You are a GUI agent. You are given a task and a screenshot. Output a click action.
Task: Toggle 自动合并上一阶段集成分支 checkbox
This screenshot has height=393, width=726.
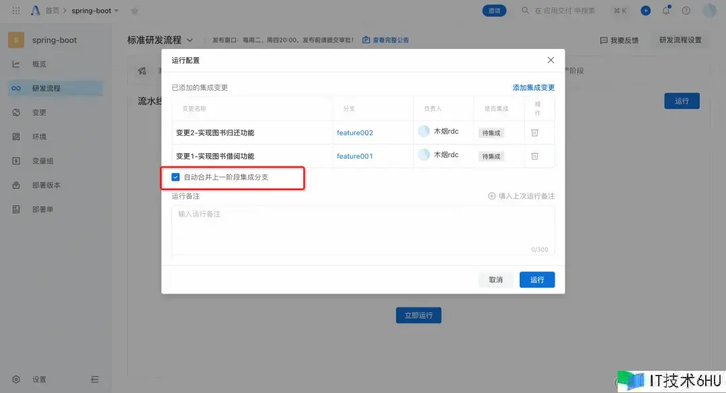pyautogui.click(x=176, y=177)
